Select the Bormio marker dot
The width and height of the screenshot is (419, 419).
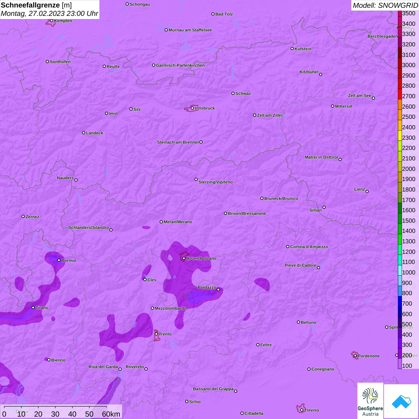(x=59, y=260)
